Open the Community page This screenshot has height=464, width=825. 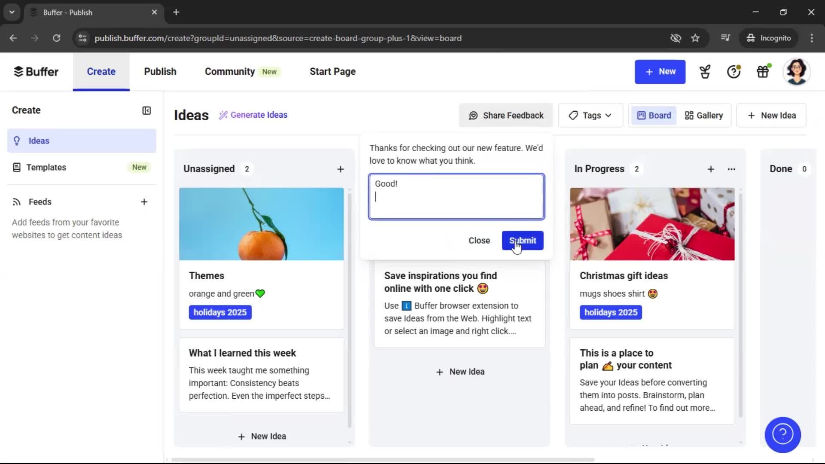(229, 71)
